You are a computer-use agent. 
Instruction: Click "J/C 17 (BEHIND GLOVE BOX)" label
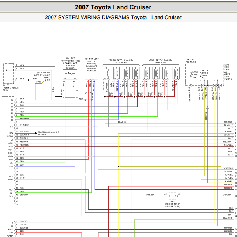[x=11, y=88]
